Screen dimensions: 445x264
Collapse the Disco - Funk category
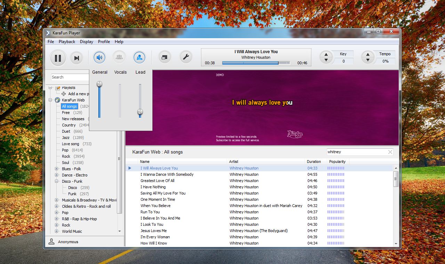click(57, 181)
